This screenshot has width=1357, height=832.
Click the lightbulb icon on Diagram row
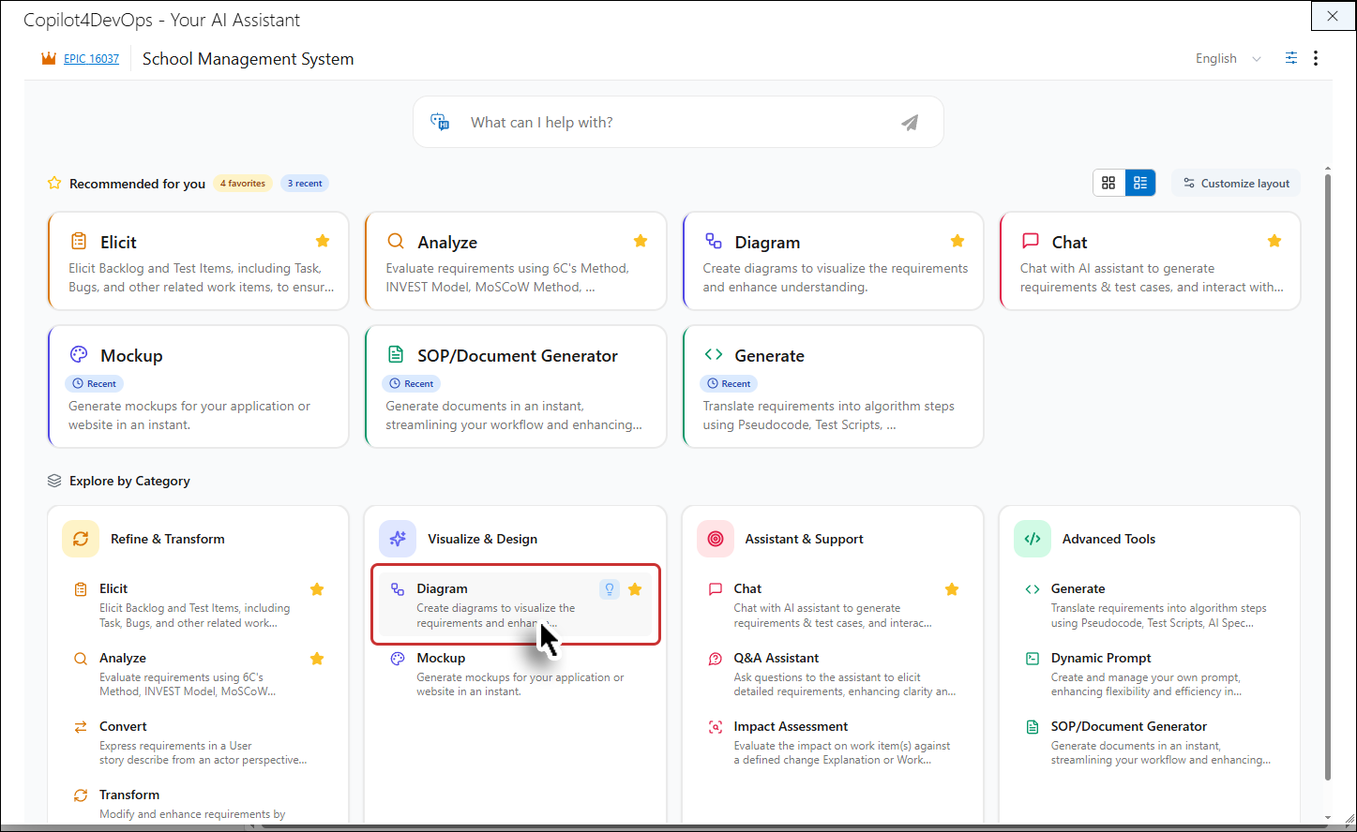click(610, 589)
